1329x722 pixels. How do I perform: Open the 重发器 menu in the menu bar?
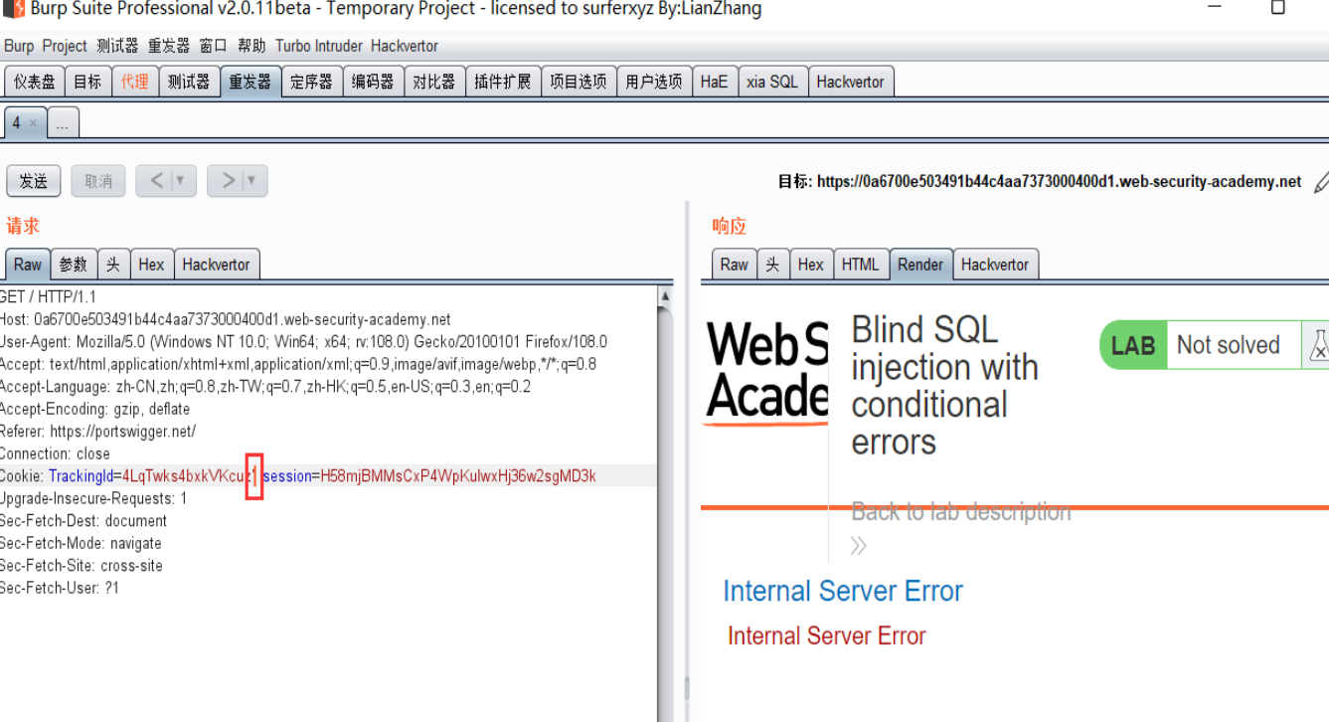pos(169,46)
